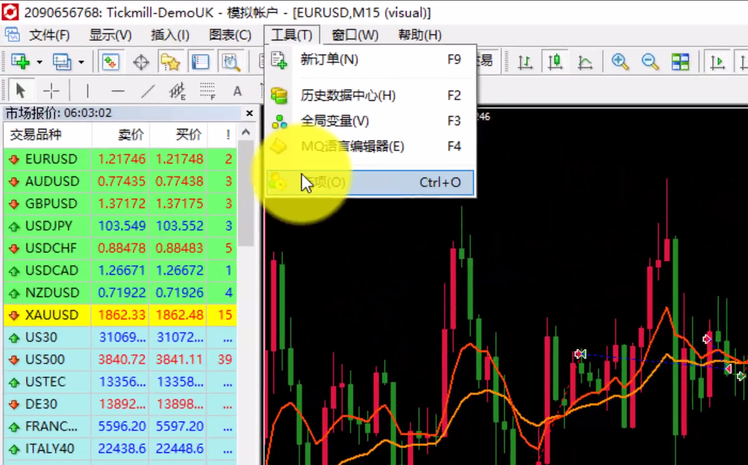Select the crosshair tool
The height and width of the screenshot is (465, 748).
(x=51, y=91)
